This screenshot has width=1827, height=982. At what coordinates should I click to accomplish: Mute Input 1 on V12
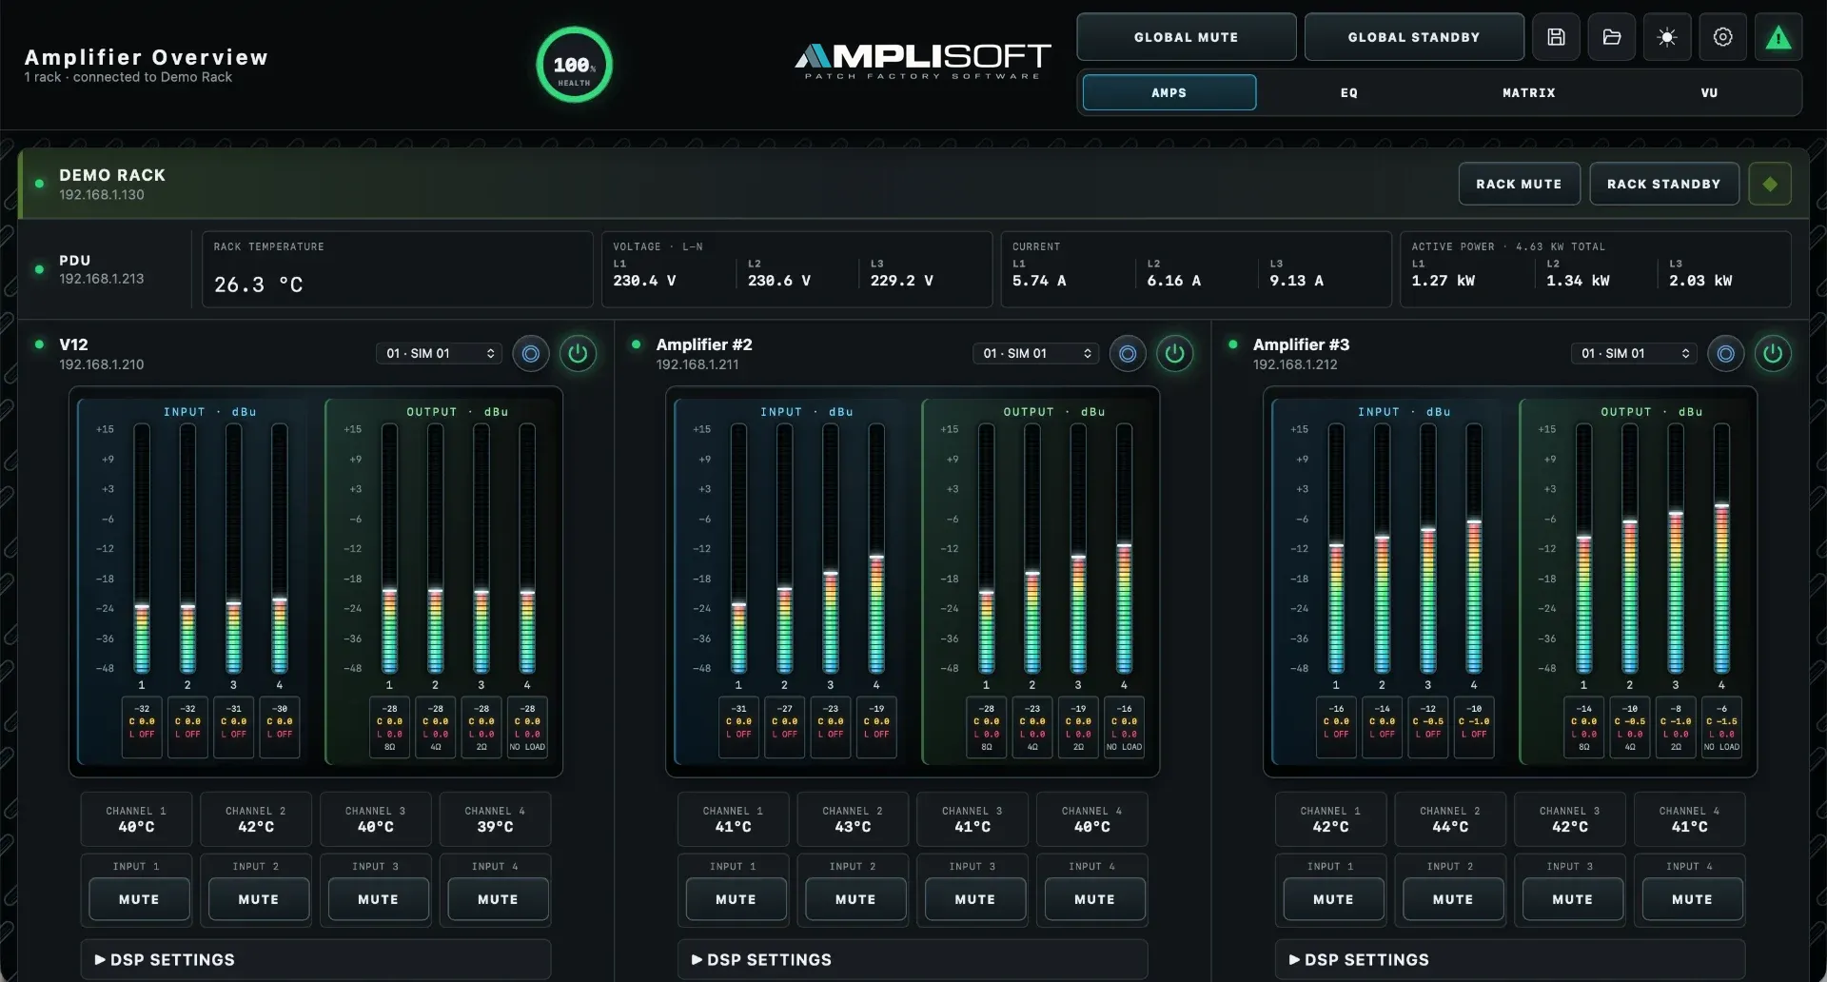(x=139, y=899)
